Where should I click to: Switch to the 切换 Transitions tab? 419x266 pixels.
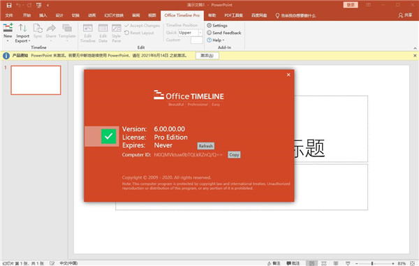pyautogui.click(x=75, y=15)
